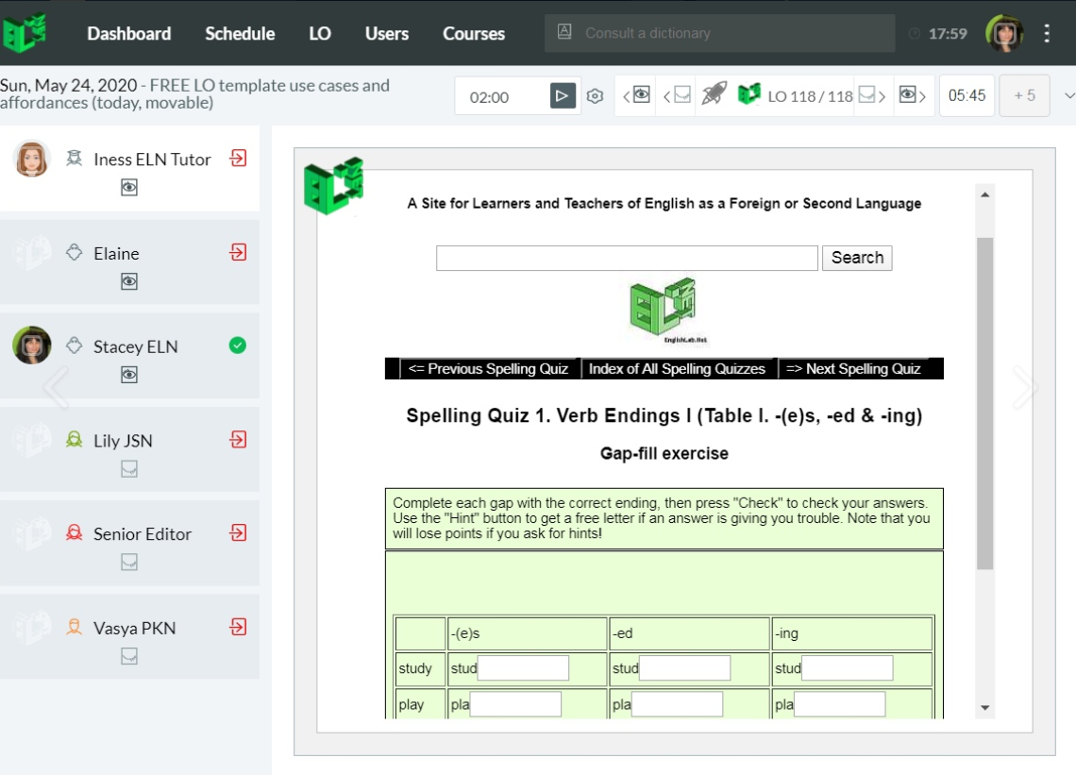
Task: Click the 02:00 timer input field
Action: coord(502,97)
